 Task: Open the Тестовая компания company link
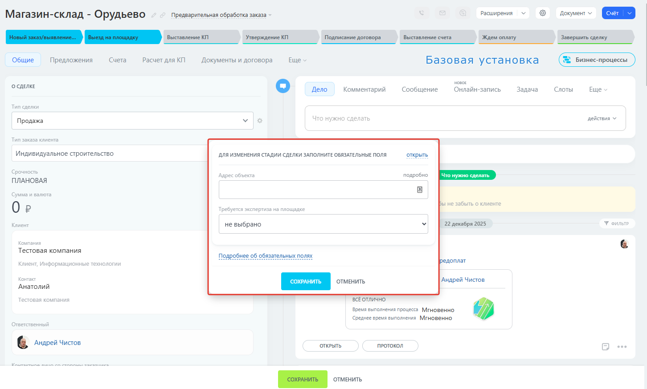(x=50, y=251)
